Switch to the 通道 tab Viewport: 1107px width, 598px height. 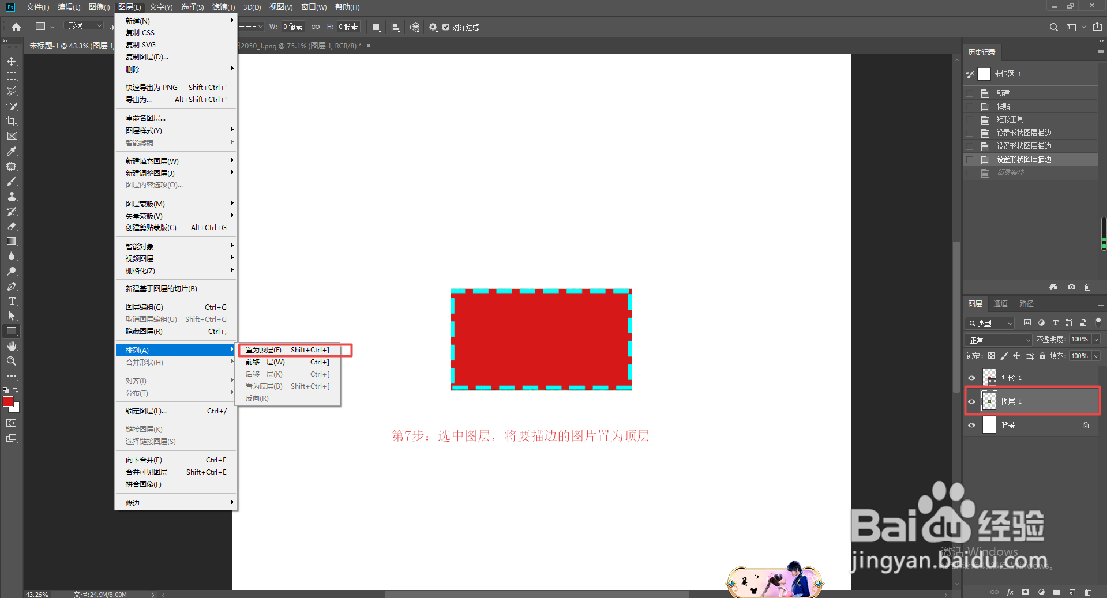[1000, 304]
